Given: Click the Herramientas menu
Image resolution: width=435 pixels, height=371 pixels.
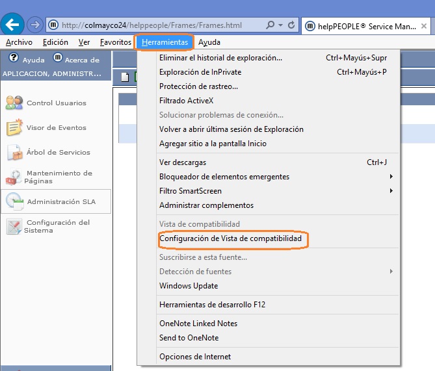Looking at the screenshot, I should pos(165,42).
